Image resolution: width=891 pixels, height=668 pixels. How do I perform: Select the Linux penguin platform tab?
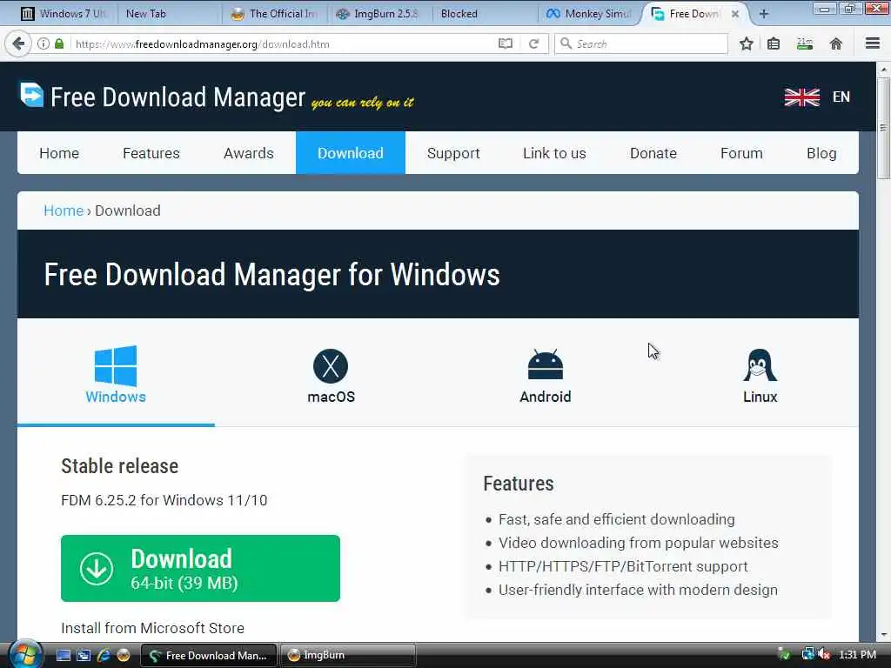760,376
